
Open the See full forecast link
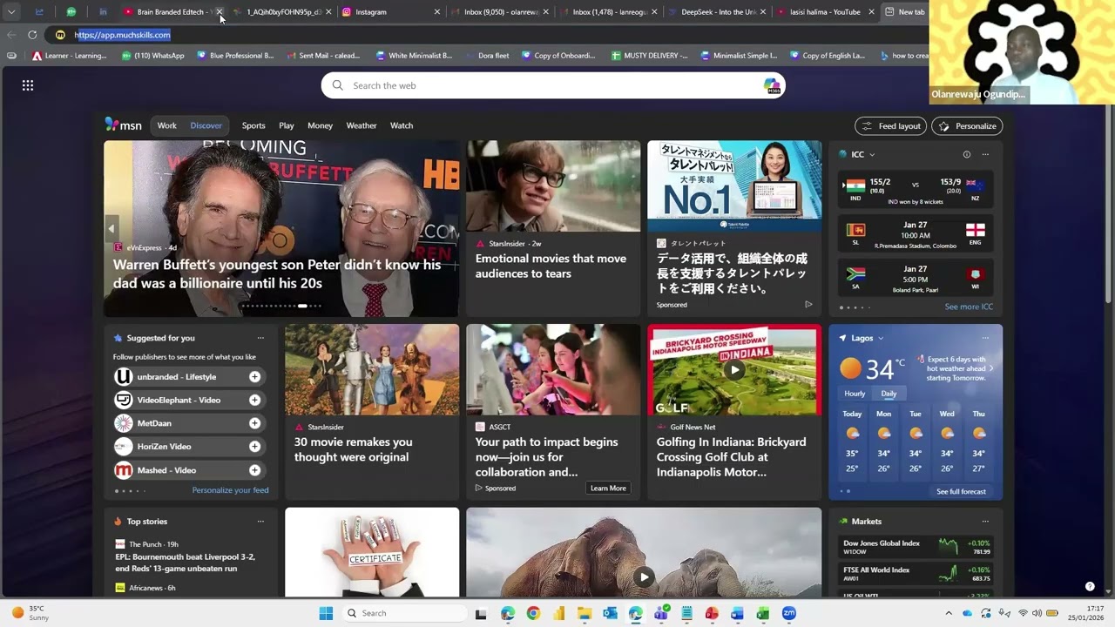[961, 491]
